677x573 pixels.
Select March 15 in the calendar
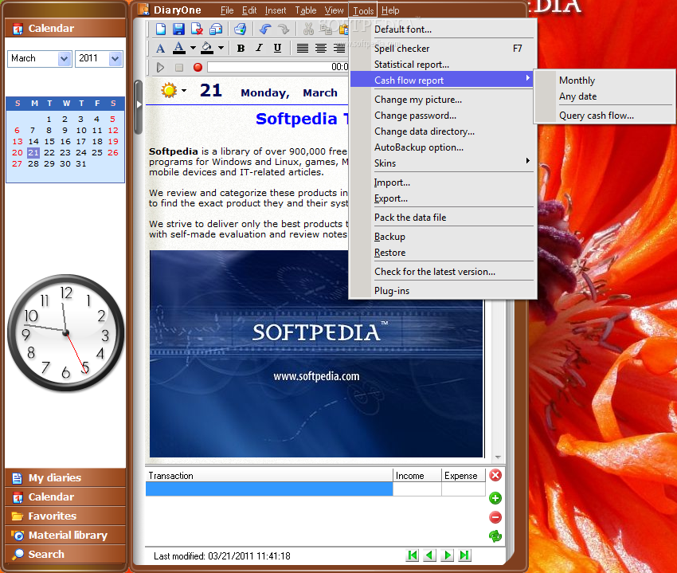(49, 141)
